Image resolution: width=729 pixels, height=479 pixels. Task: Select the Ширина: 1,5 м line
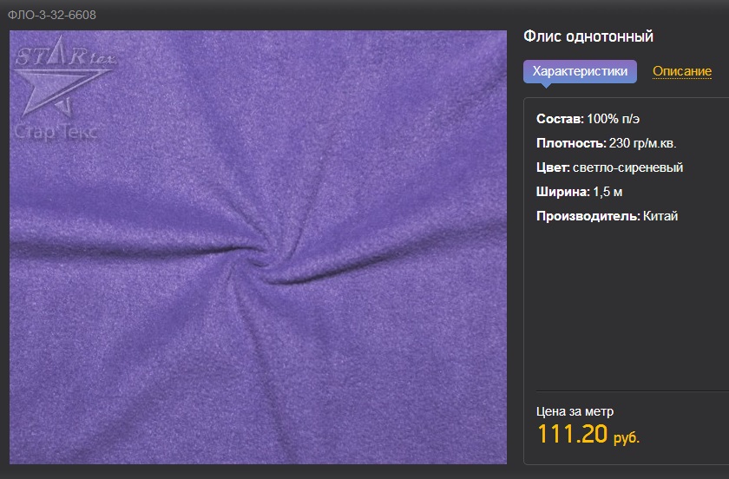(x=580, y=192)
